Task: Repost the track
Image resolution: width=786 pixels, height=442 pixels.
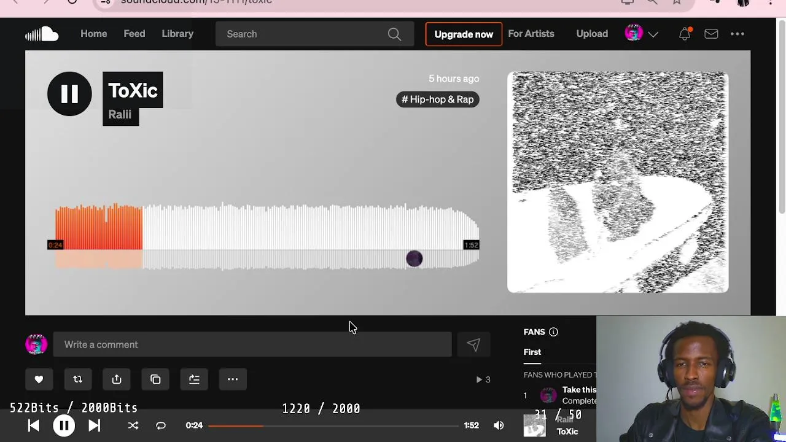Action: 77,379
